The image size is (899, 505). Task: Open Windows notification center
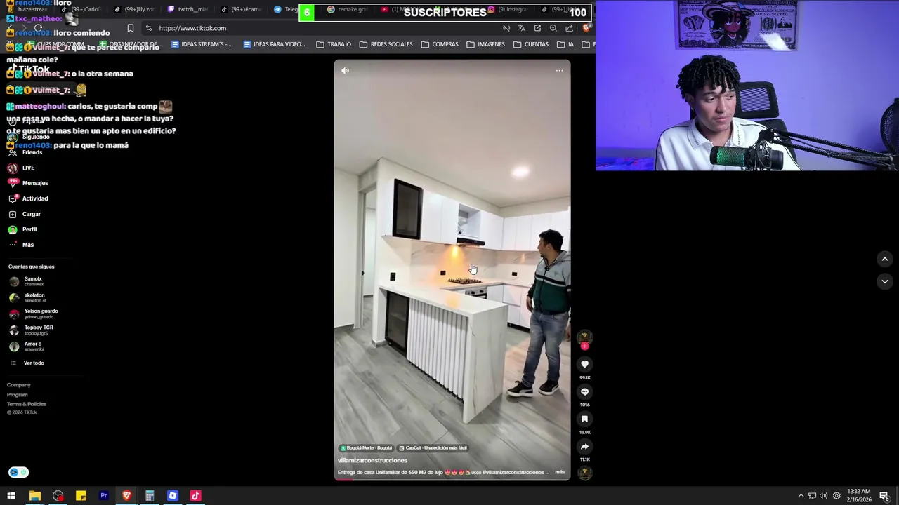tap(884, 496)
